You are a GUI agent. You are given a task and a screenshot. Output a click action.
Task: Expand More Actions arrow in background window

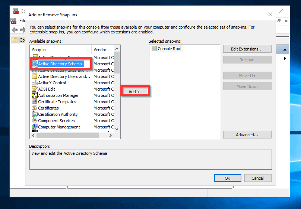tap(285, 58)
